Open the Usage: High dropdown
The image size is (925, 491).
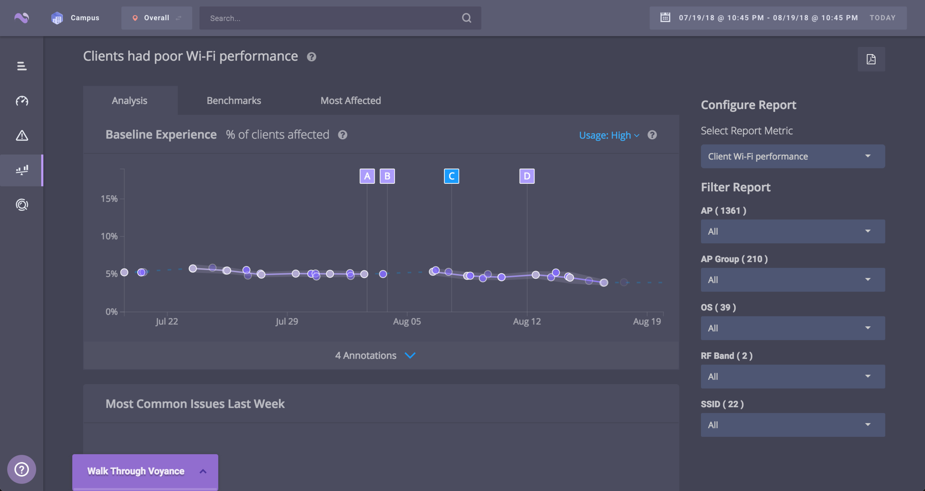pos(609,135)
